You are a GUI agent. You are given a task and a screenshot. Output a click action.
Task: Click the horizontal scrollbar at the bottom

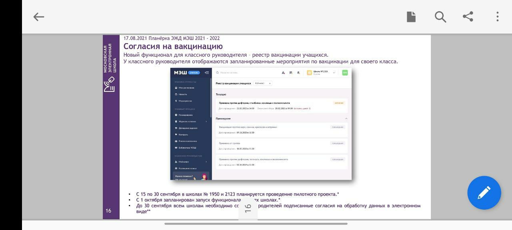click(256, 224)
